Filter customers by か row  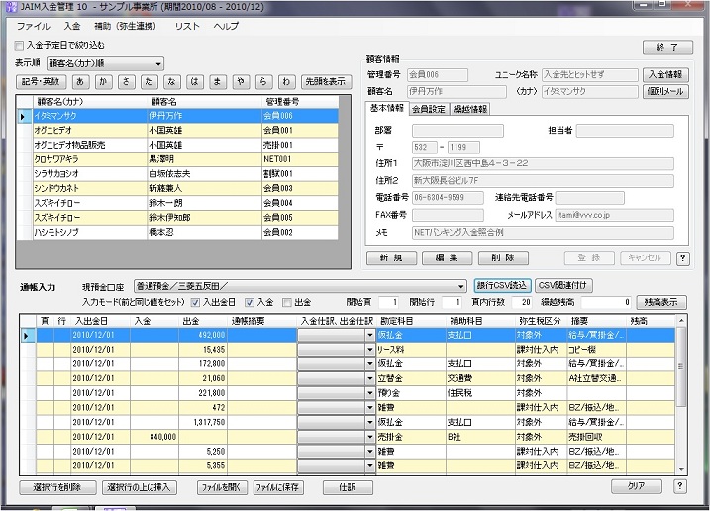pos(103,81)
